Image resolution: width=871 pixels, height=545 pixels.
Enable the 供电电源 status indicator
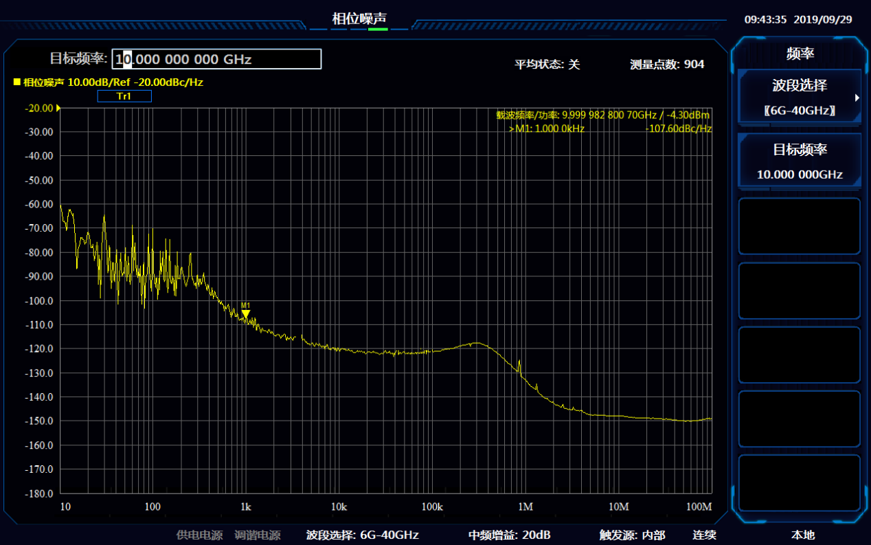(x=200, y=535)
